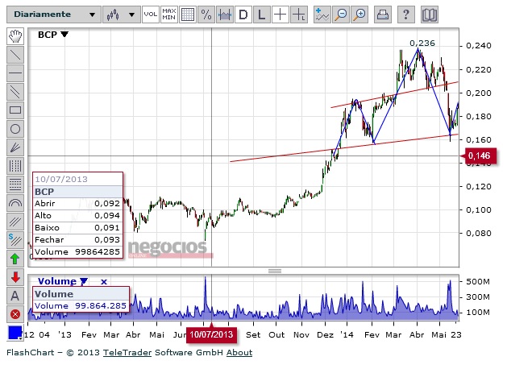Toggle MAX MIN labels

[169, 15]
